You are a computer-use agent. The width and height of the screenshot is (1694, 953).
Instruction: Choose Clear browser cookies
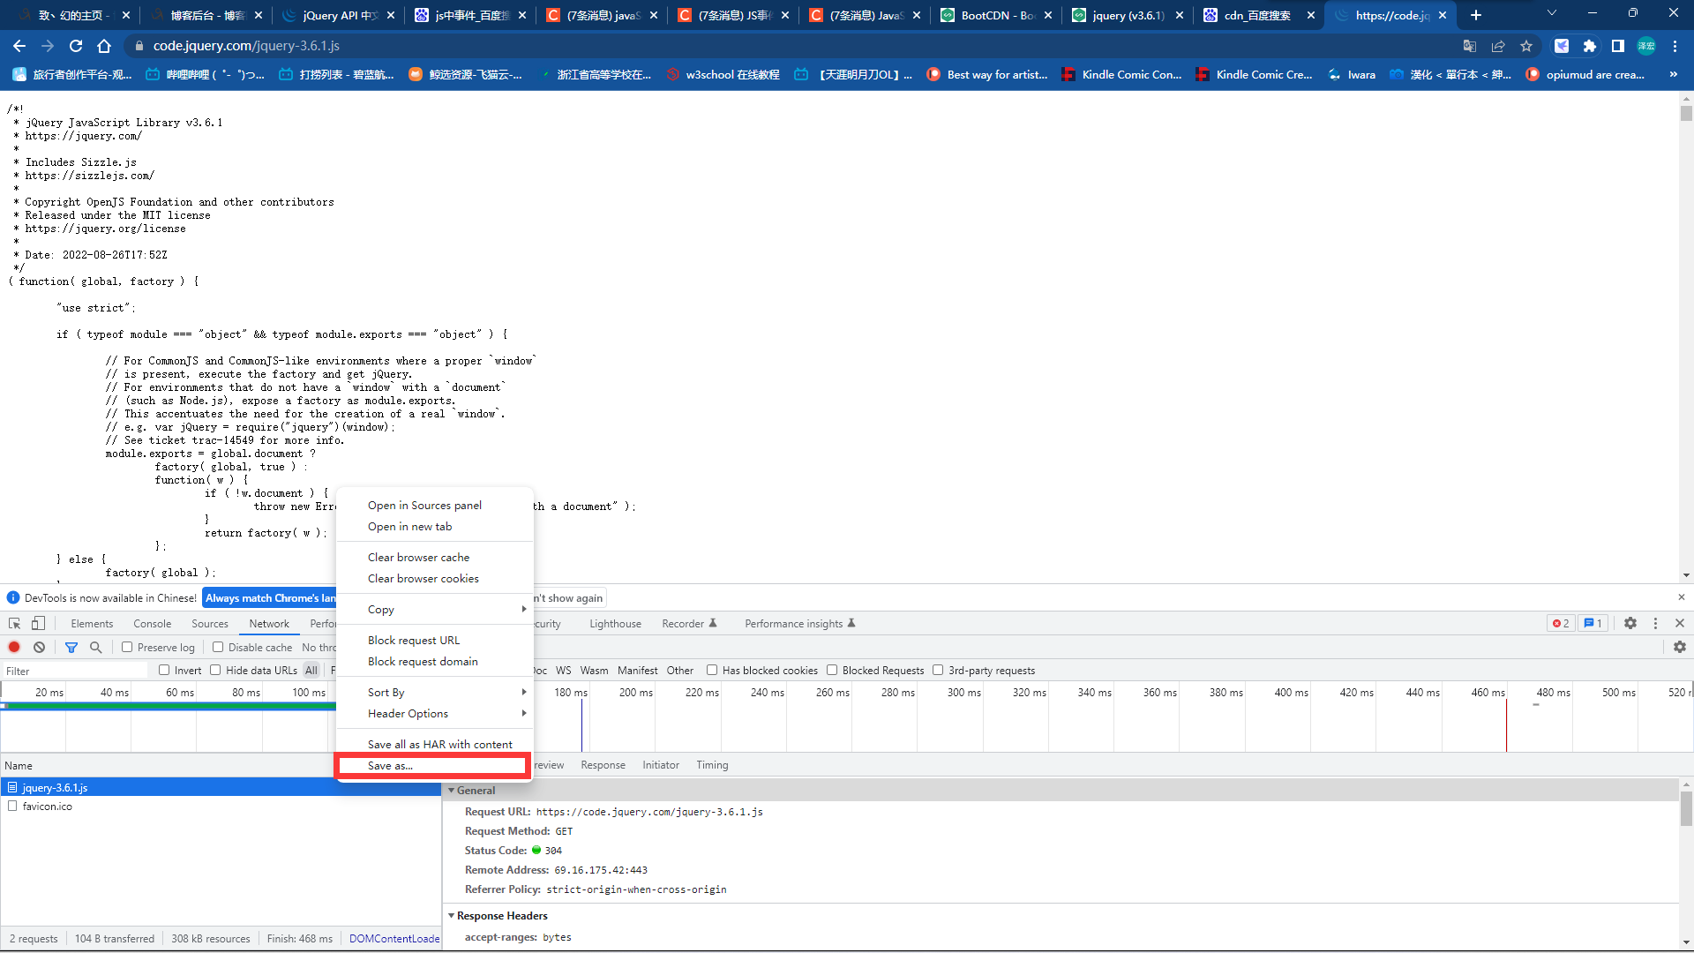(435, 578)
